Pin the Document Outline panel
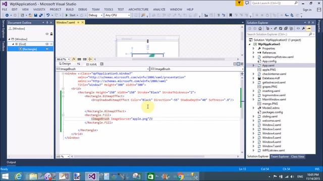The image size is (323, 181). point(47,23)
